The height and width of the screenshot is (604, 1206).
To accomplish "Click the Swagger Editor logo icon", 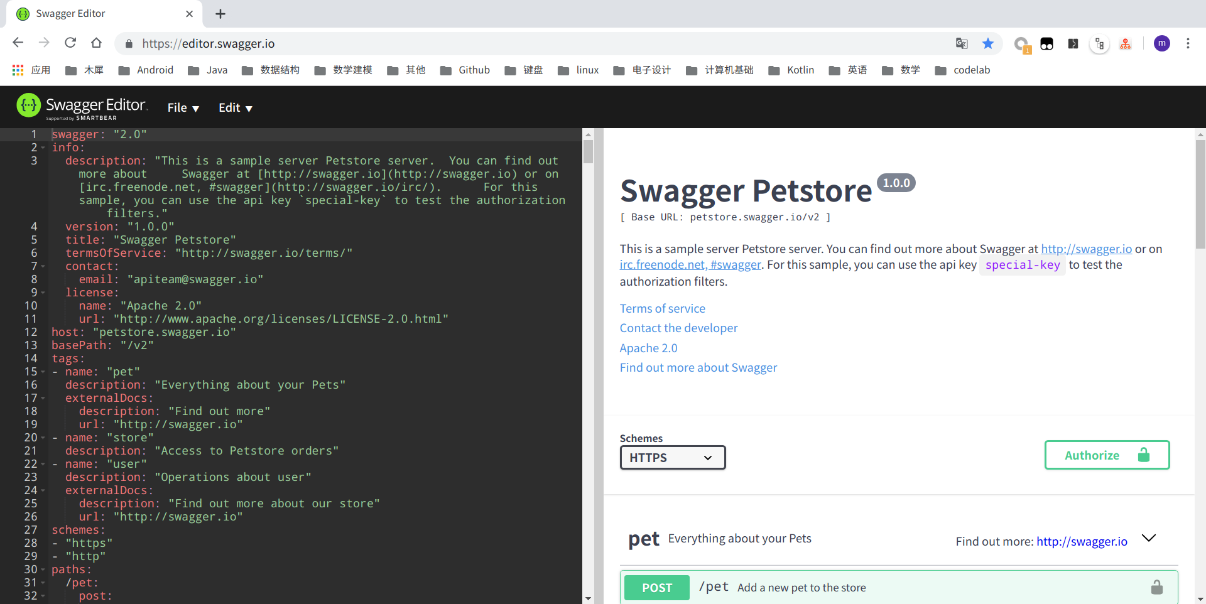I will tap(28, 106).
